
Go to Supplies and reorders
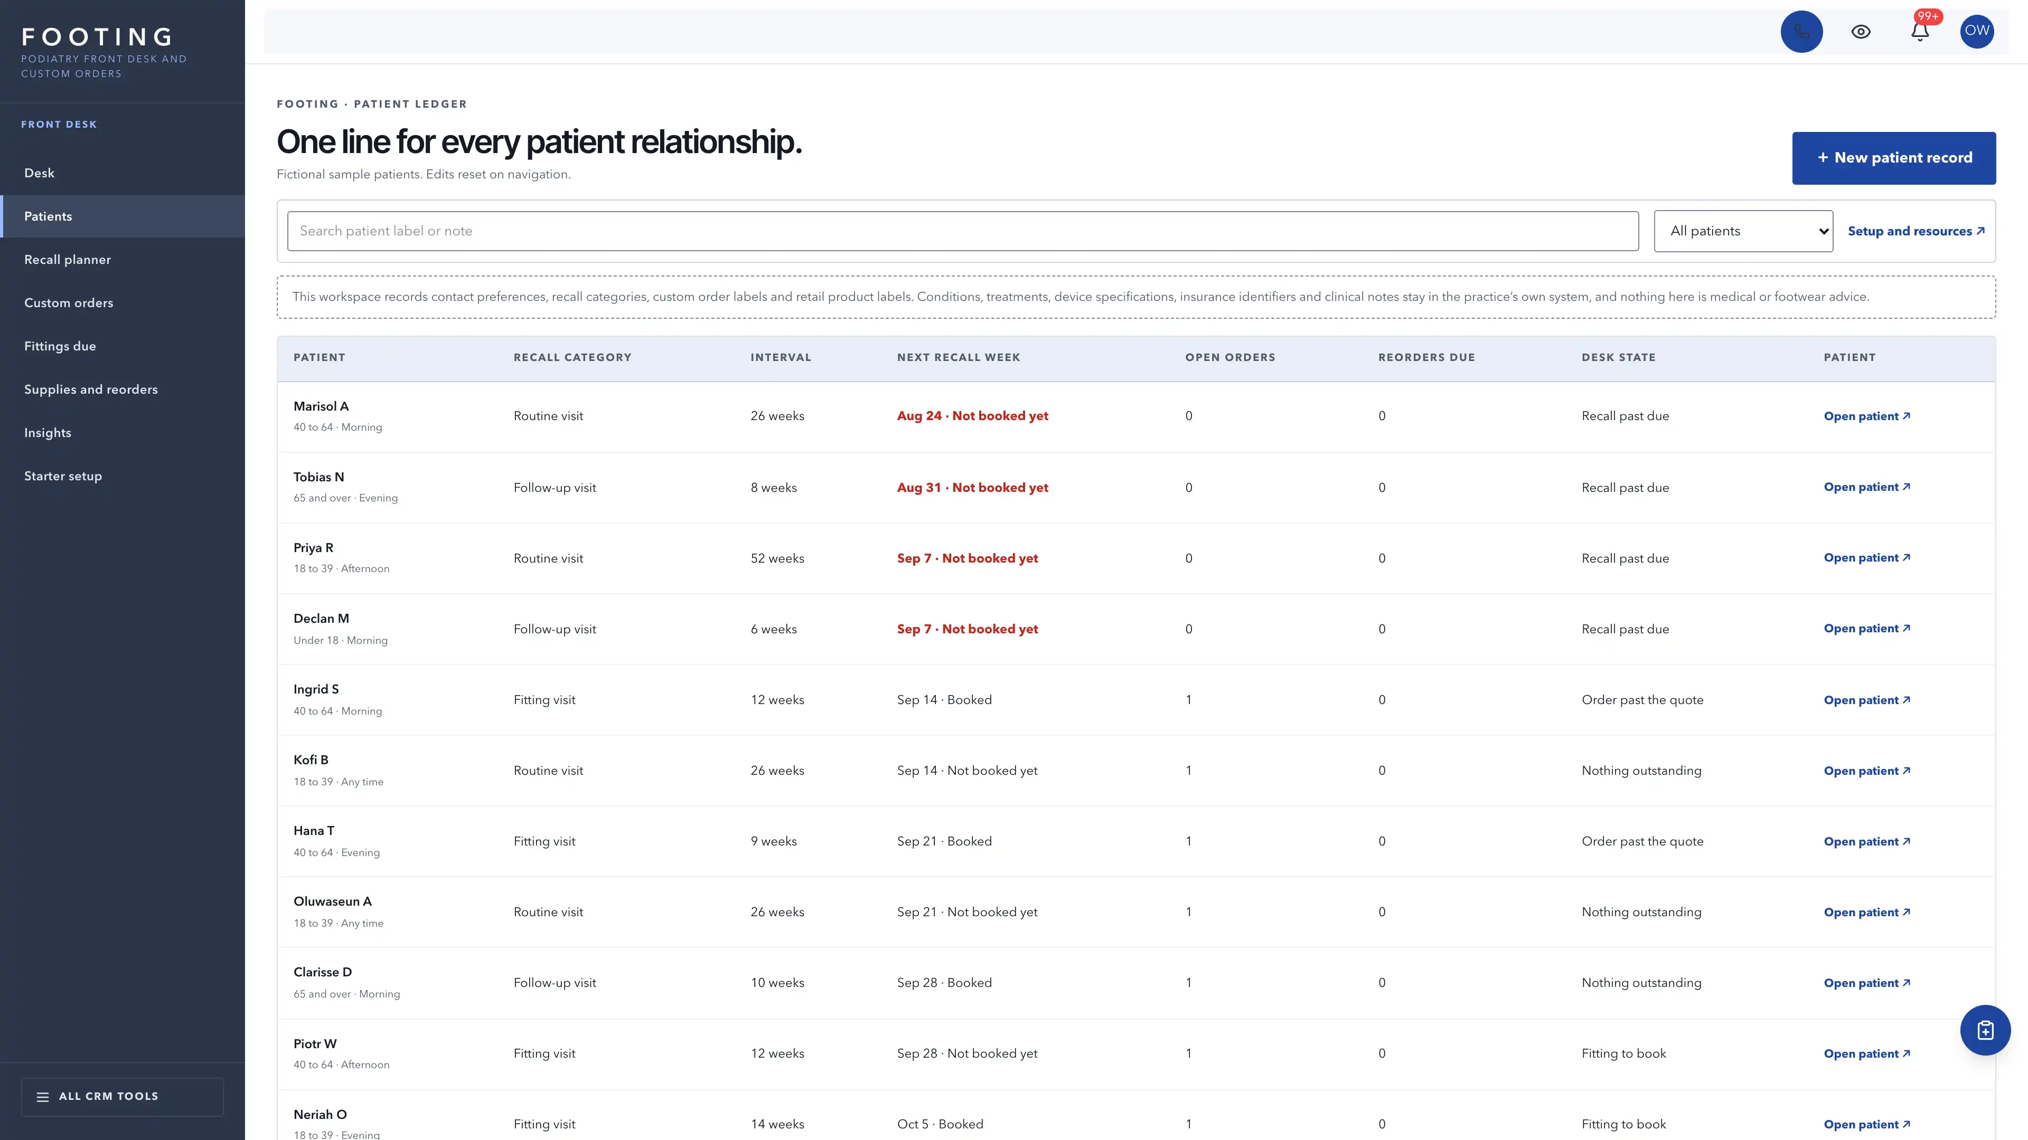[122, 389]
